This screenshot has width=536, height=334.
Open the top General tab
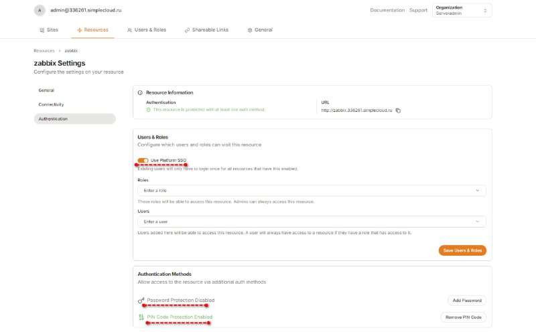pyautogui.click(x=260, y=30)
